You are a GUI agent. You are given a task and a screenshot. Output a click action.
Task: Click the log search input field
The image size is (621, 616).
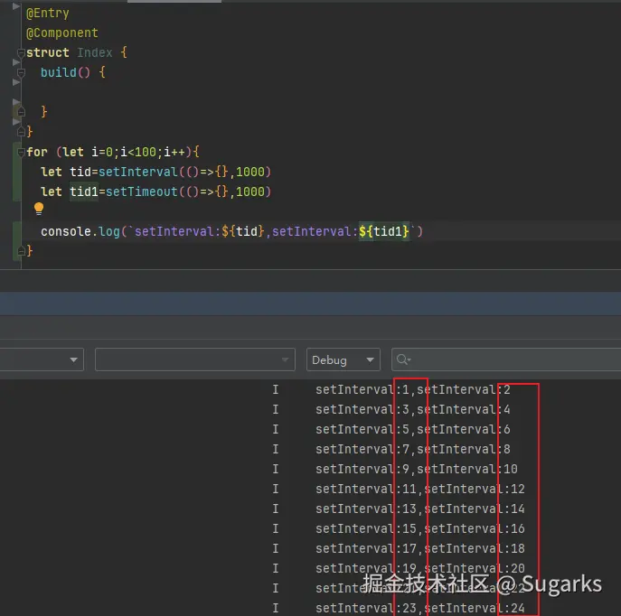tap(506, 359)
